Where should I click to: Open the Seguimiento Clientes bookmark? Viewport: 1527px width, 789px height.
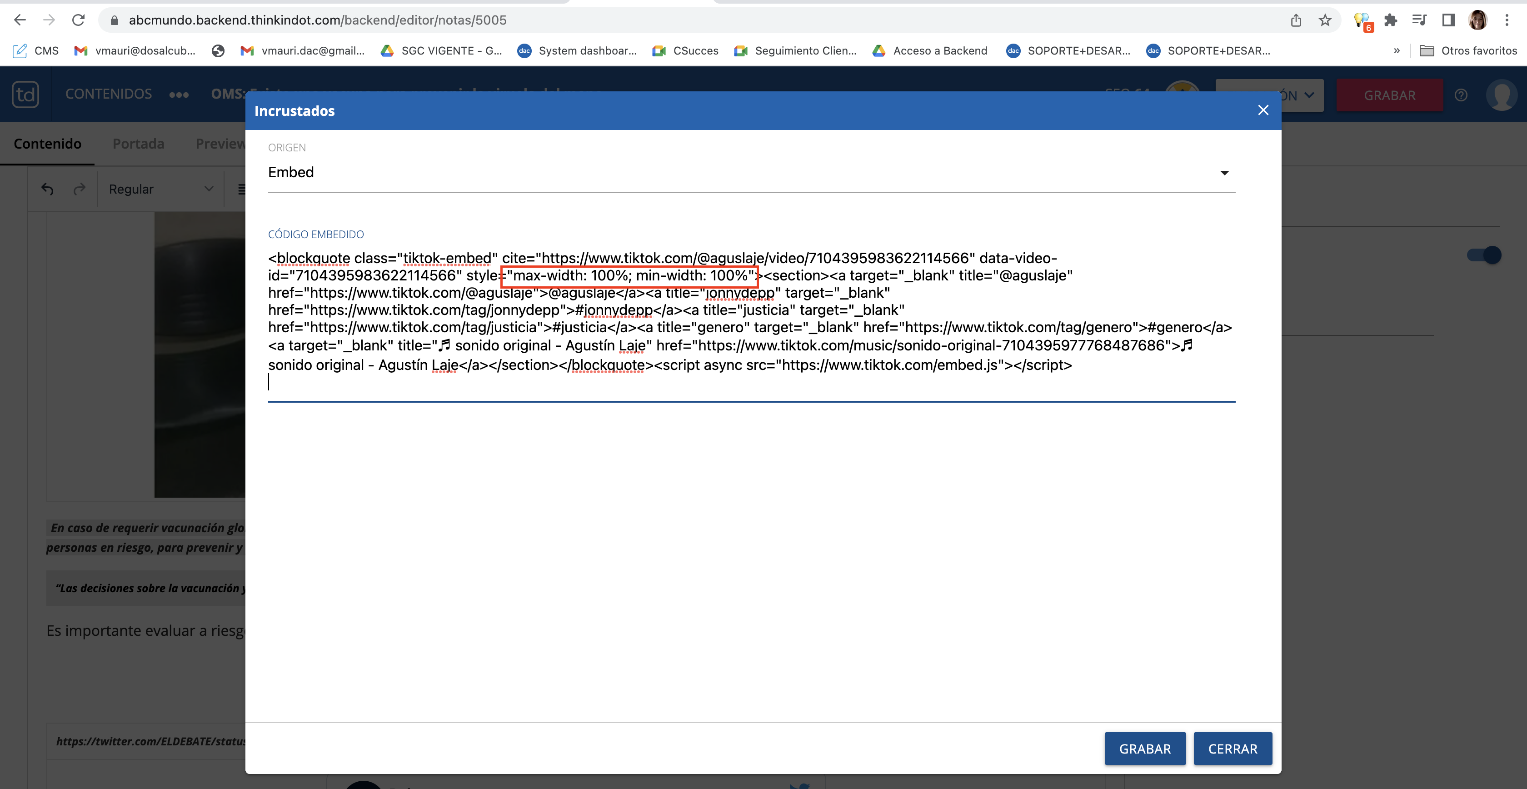795,51
